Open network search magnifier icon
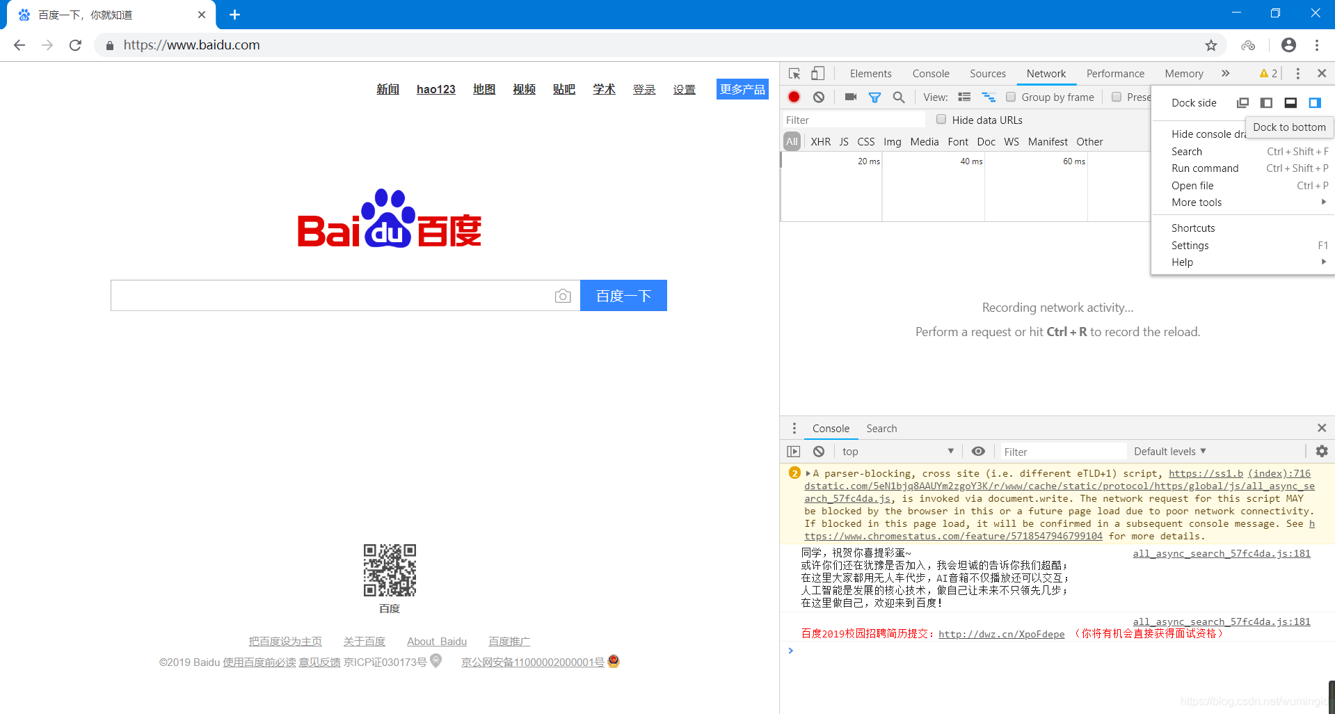1335x714 pixels. [x=899, y=97]
